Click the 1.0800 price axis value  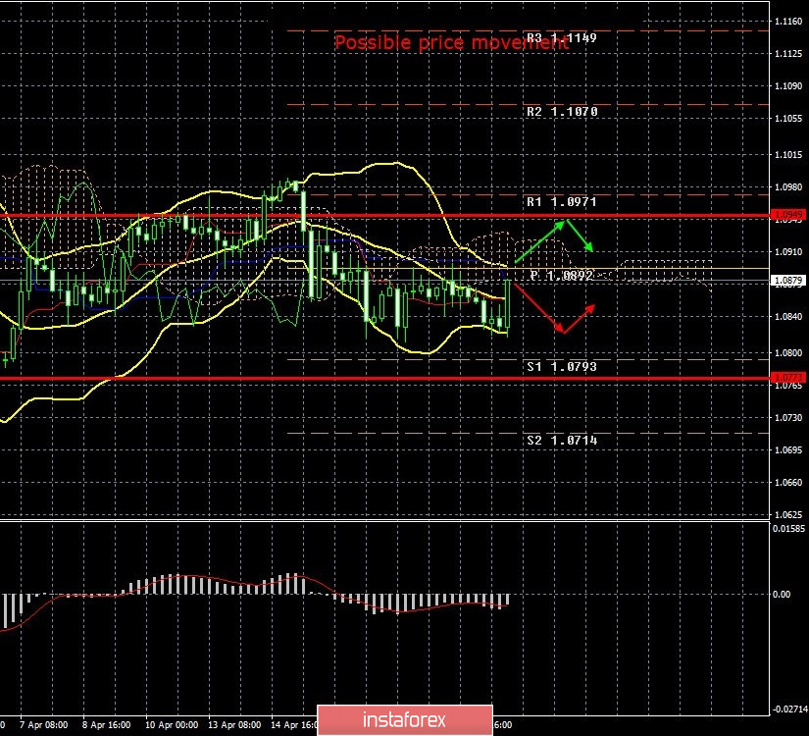(x=788, y=353)
